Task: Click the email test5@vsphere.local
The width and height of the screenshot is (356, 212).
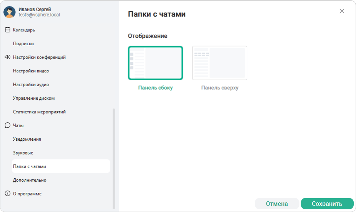Action: click(x=39, y=15)
